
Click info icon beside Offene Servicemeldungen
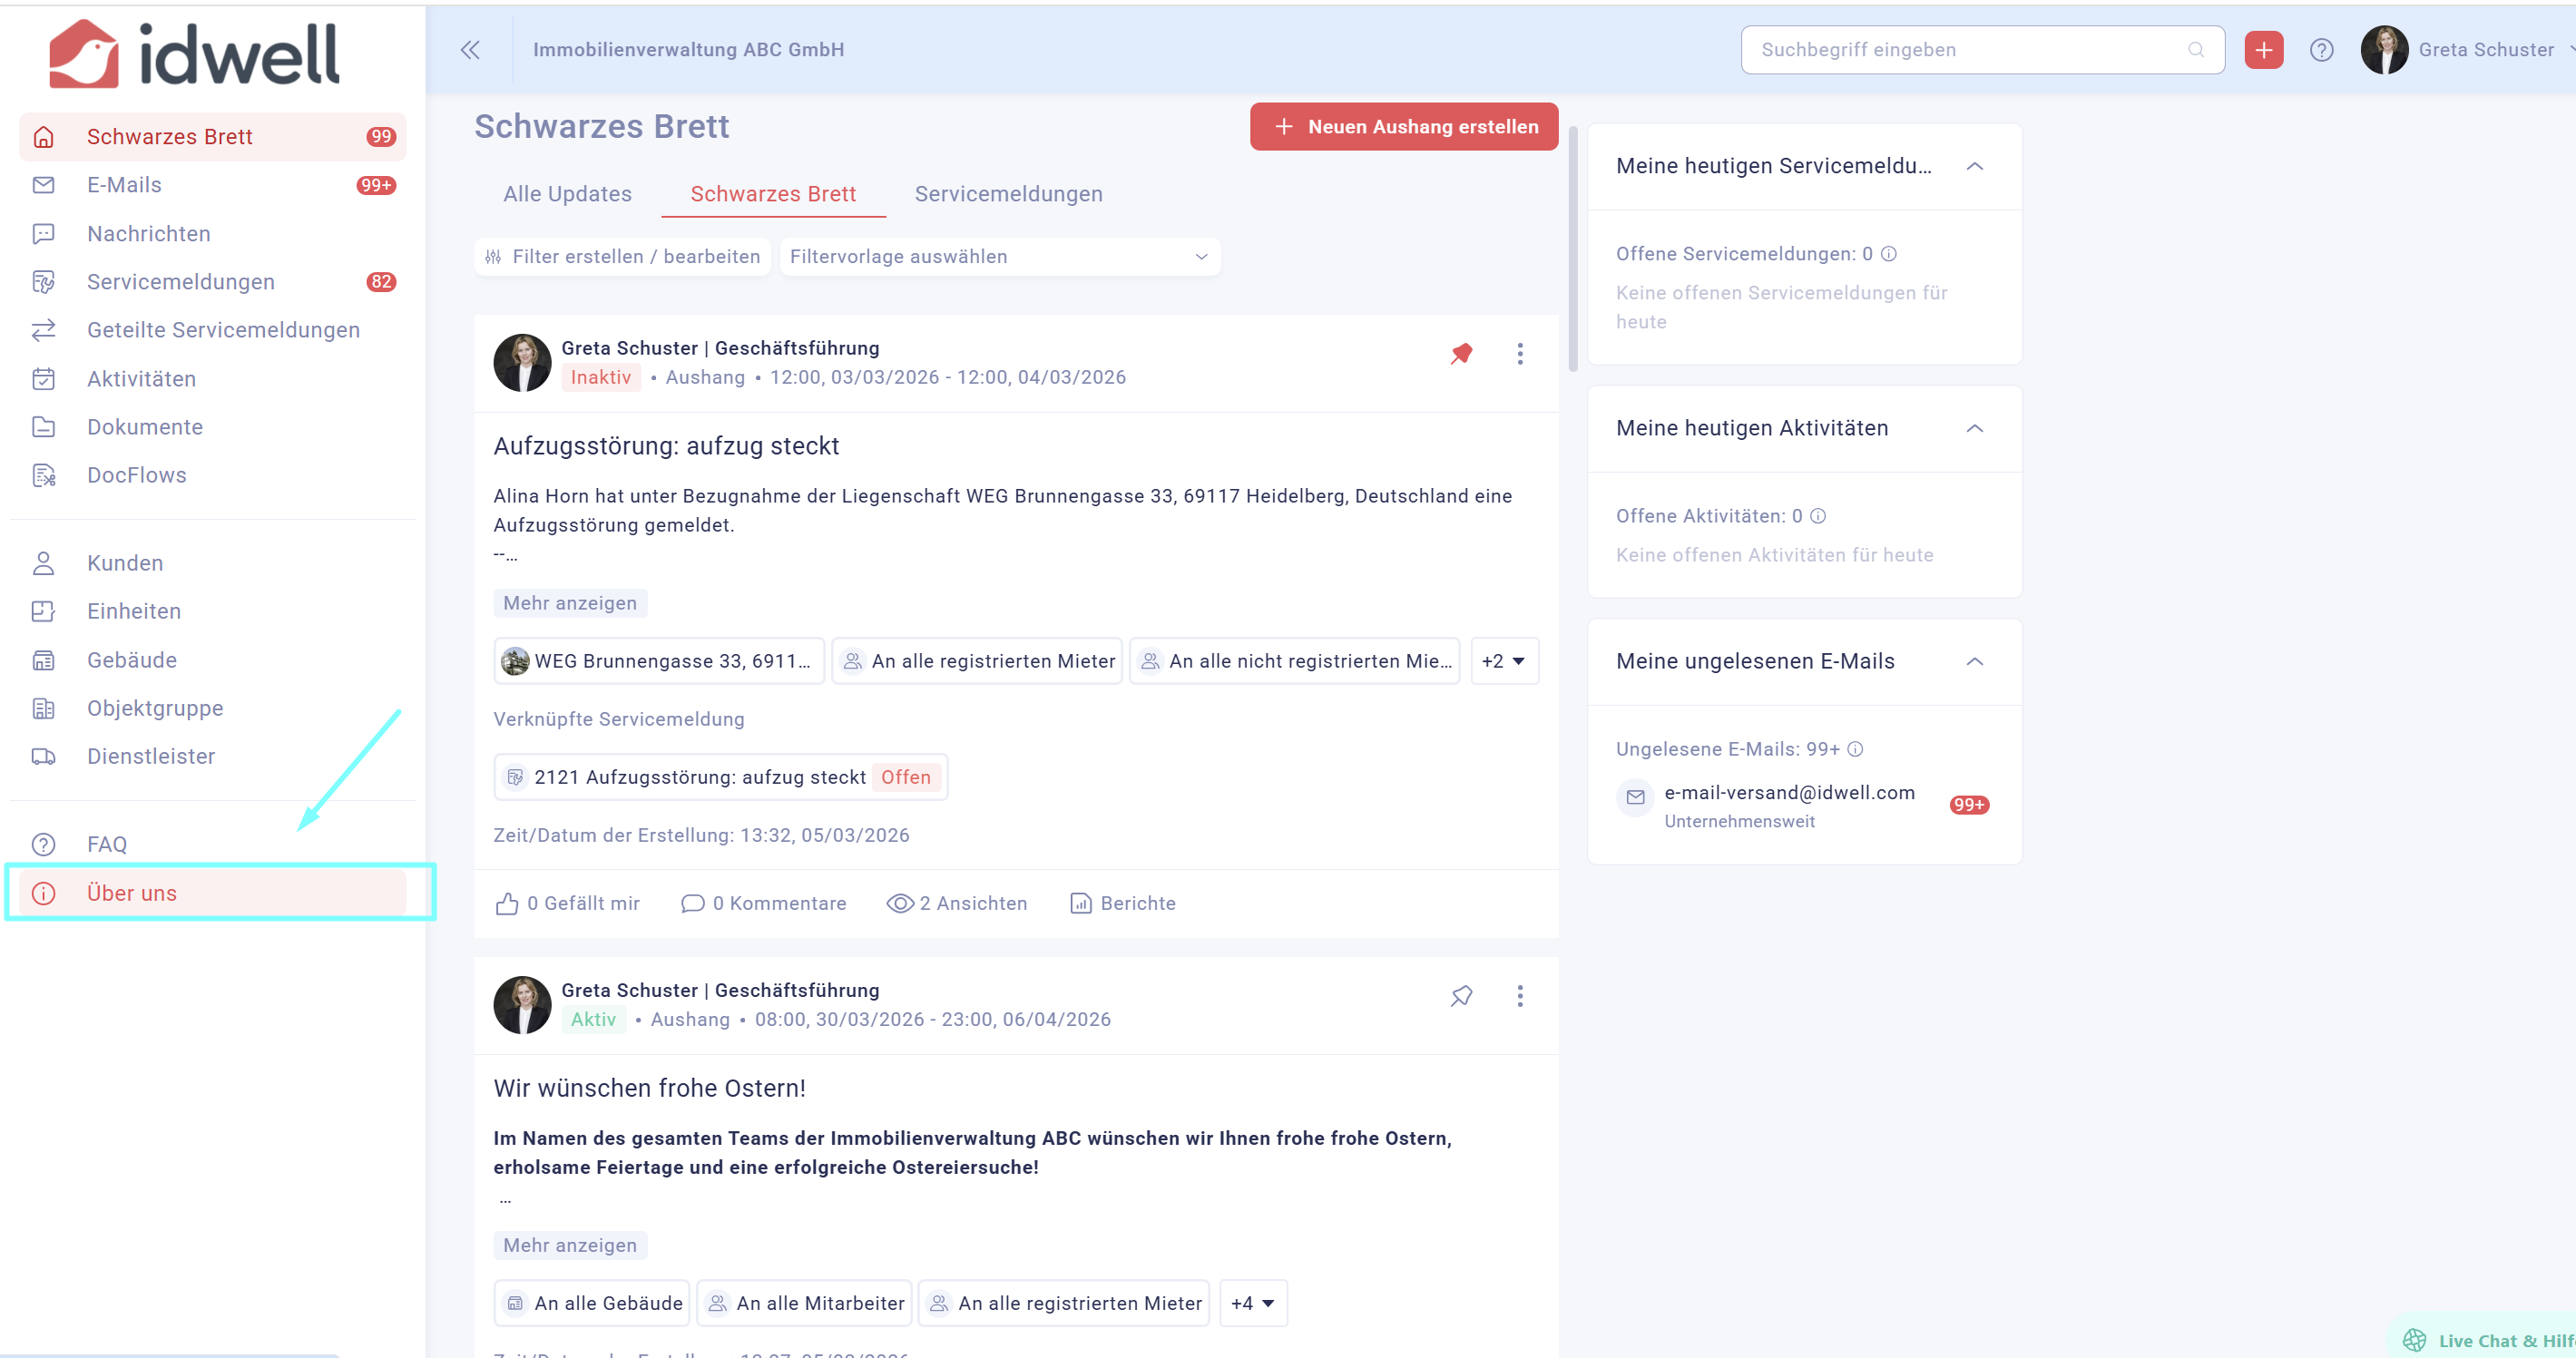1888,254
